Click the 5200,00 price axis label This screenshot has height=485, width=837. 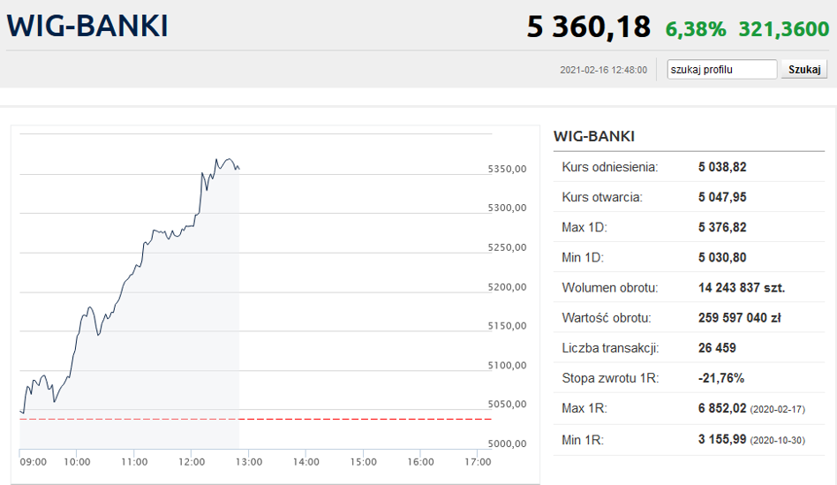[507, 287]
